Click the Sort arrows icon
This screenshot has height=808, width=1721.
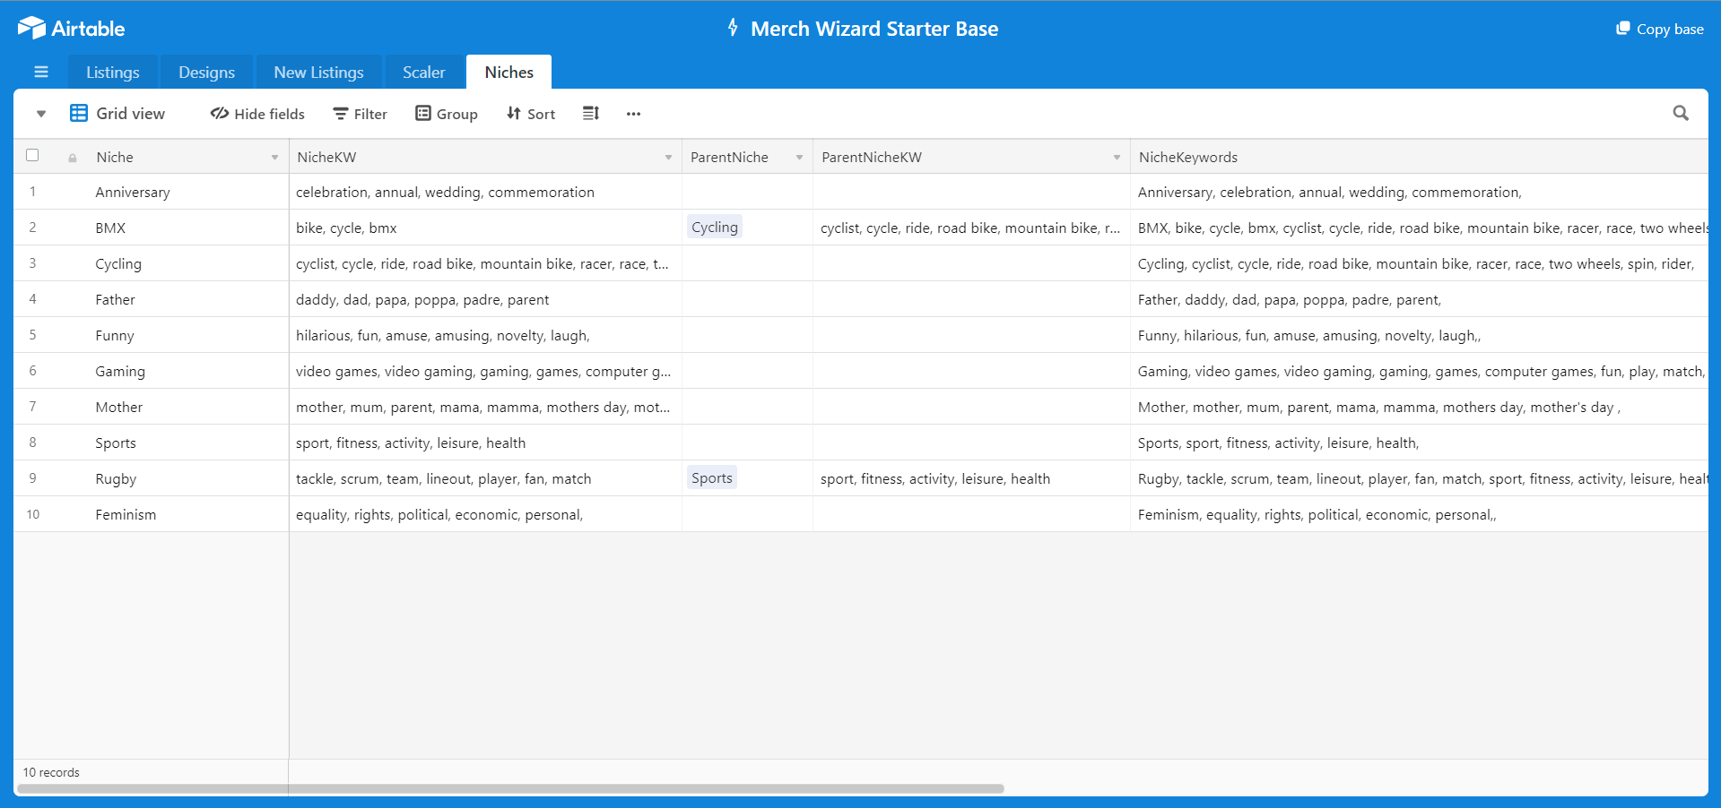[514, 113]
